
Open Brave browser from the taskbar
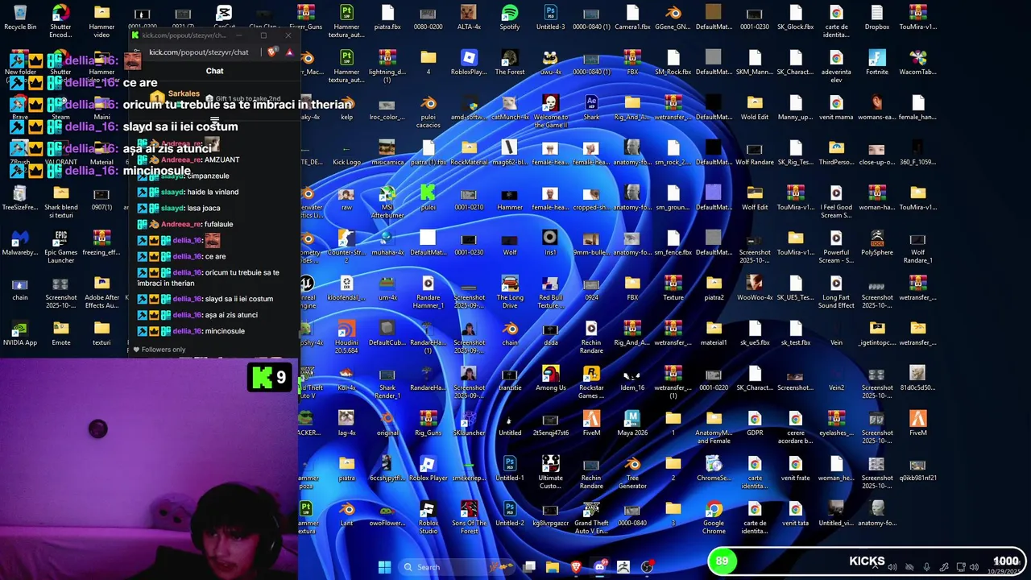click(576, 567)
